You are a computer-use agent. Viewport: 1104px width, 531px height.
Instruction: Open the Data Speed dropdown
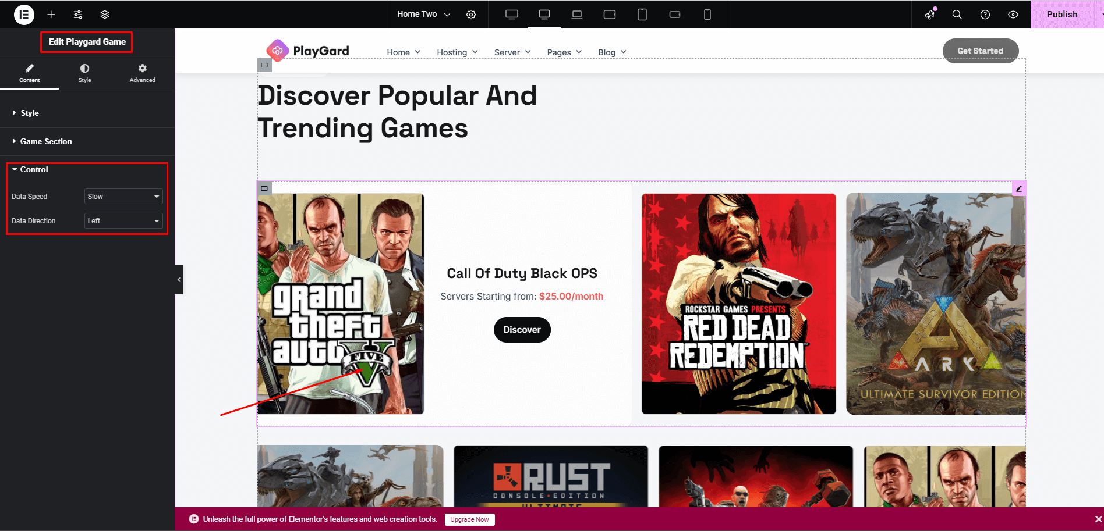[x=123, y=197]
